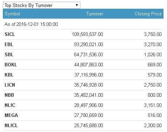
Task: Click the As of 2016-12-01 timestamp row
Action: pyautogui.click(x=83, y=24)
